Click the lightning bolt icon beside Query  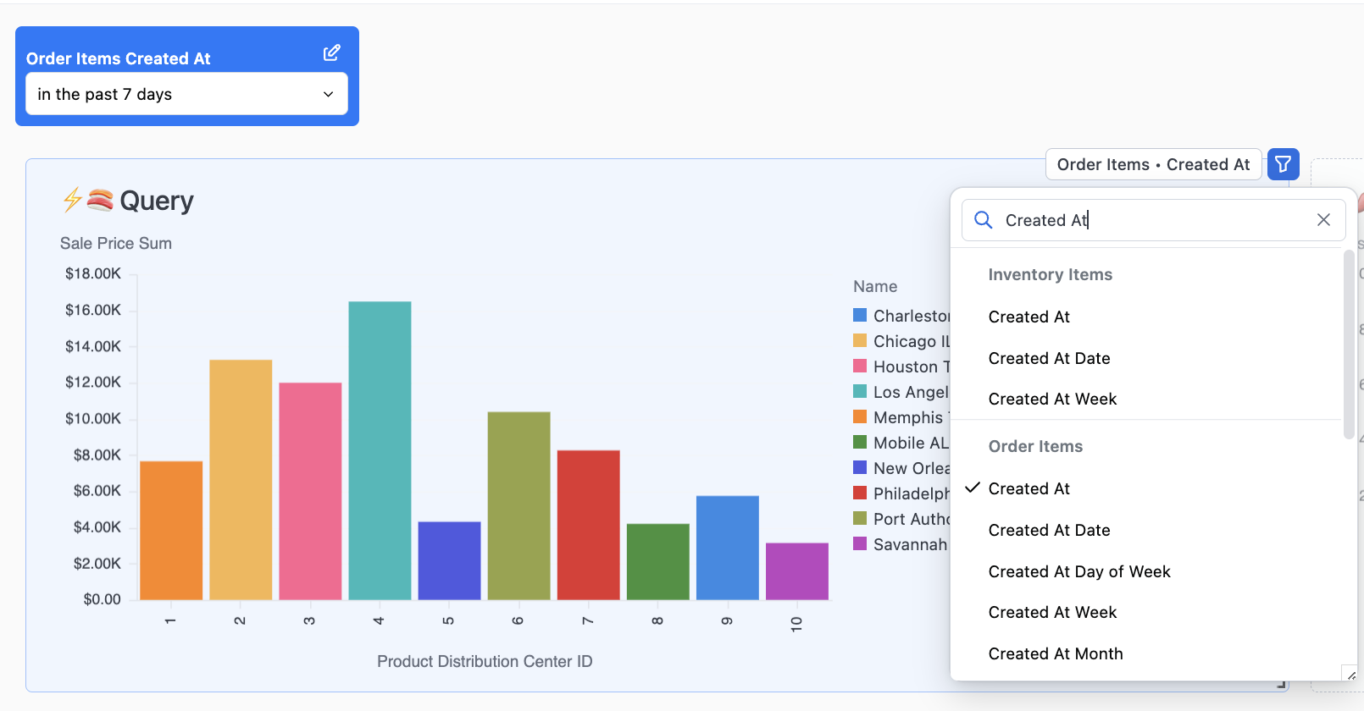coord(72,201)
